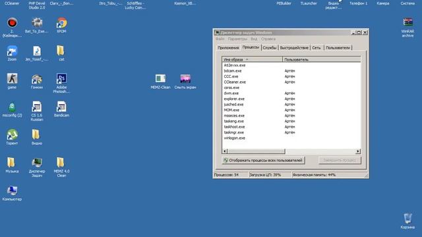Image resolution: width=422 pixels, height=237 pixels.
Task: Click the Телефон 1 desktop label
Action: coord(358,3)
